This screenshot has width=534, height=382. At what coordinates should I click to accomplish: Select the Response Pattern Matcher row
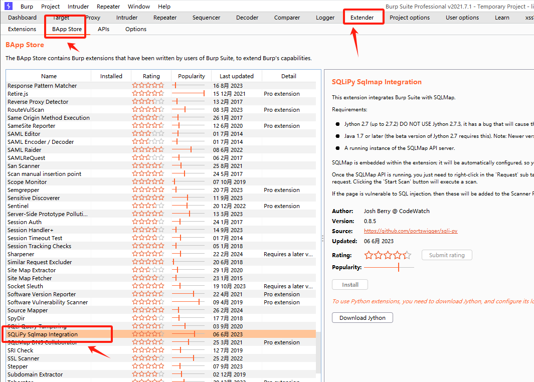[x=161, y=86]
